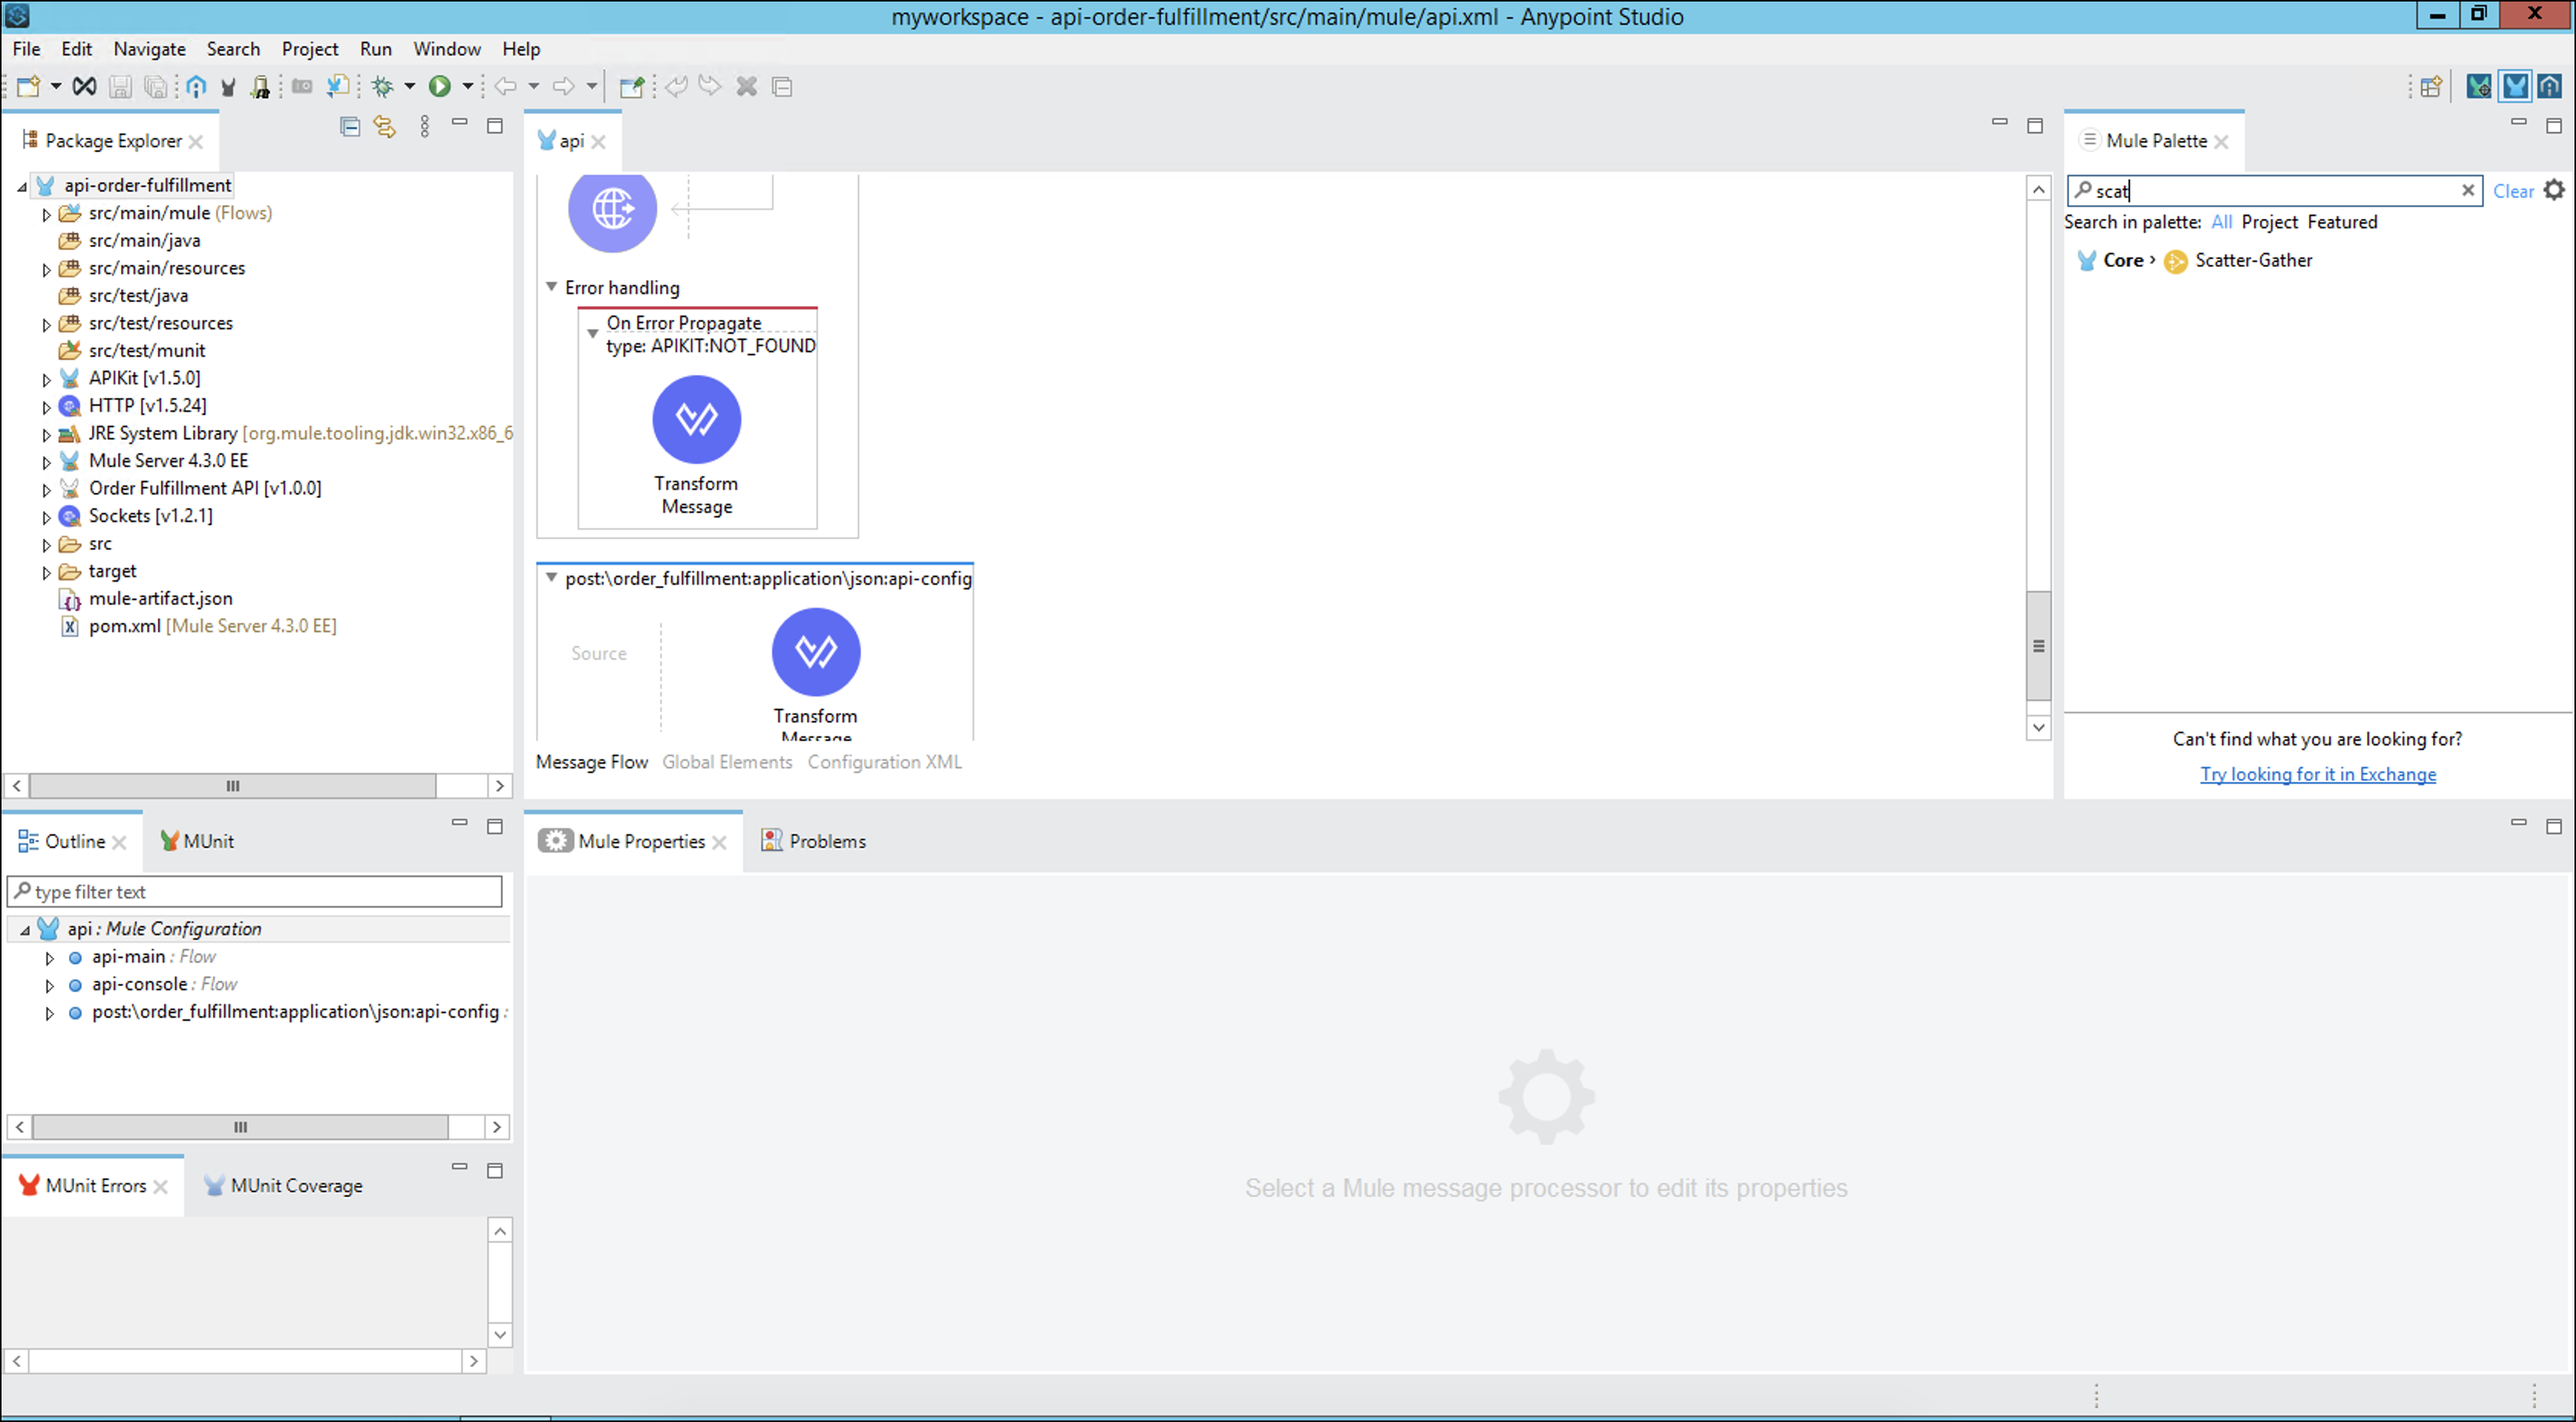Click Clear link next to palette search
This screenshot has height=1422, width=2576.
(2512, 191)
